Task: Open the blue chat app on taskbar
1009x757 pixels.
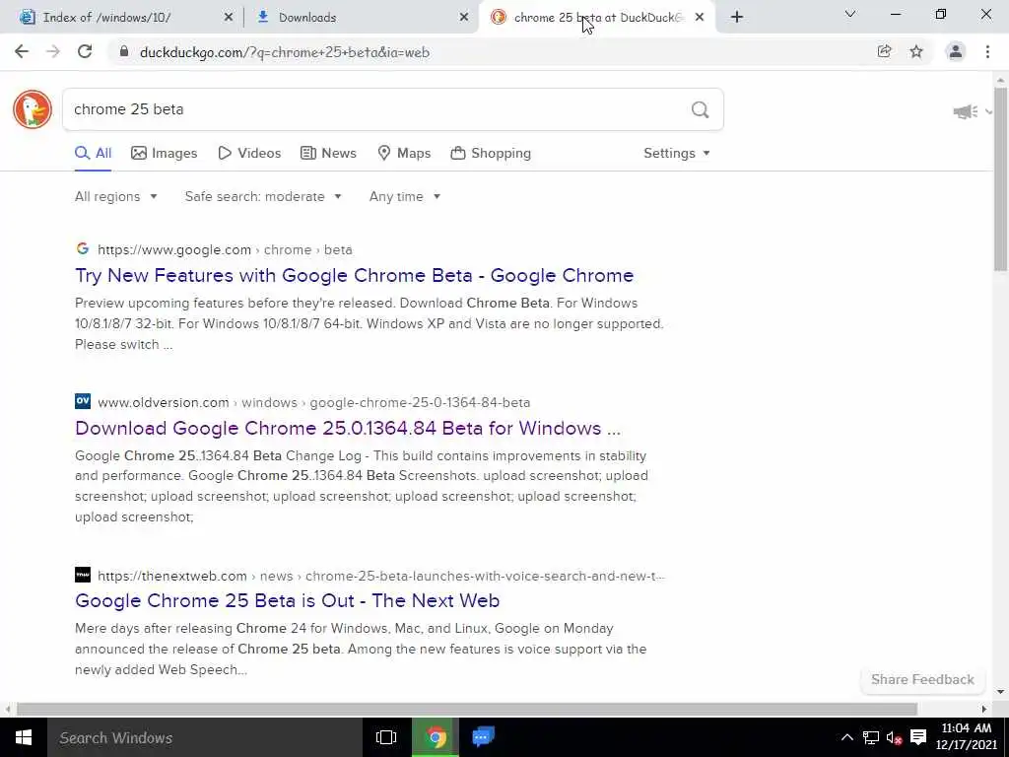Action: (x=483, y=737)
